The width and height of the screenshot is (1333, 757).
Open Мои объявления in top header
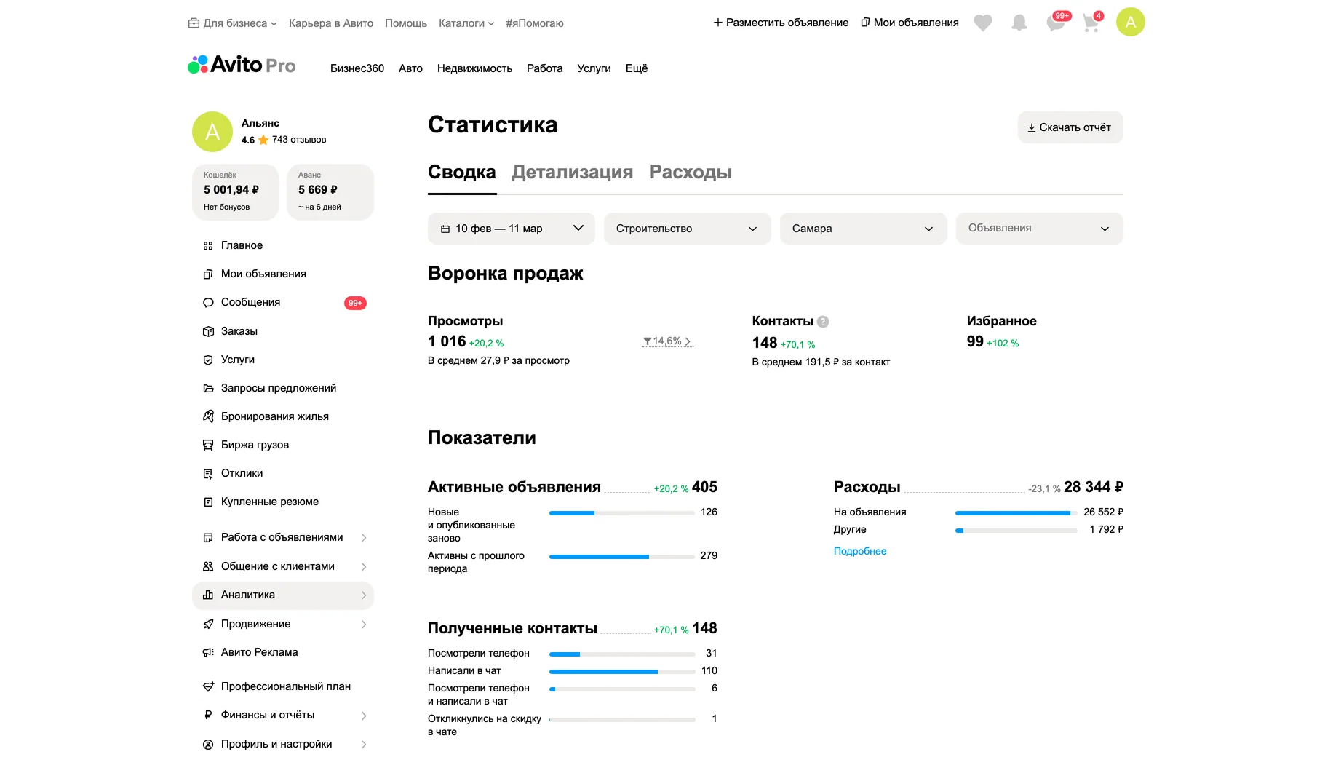pos(910,23)
